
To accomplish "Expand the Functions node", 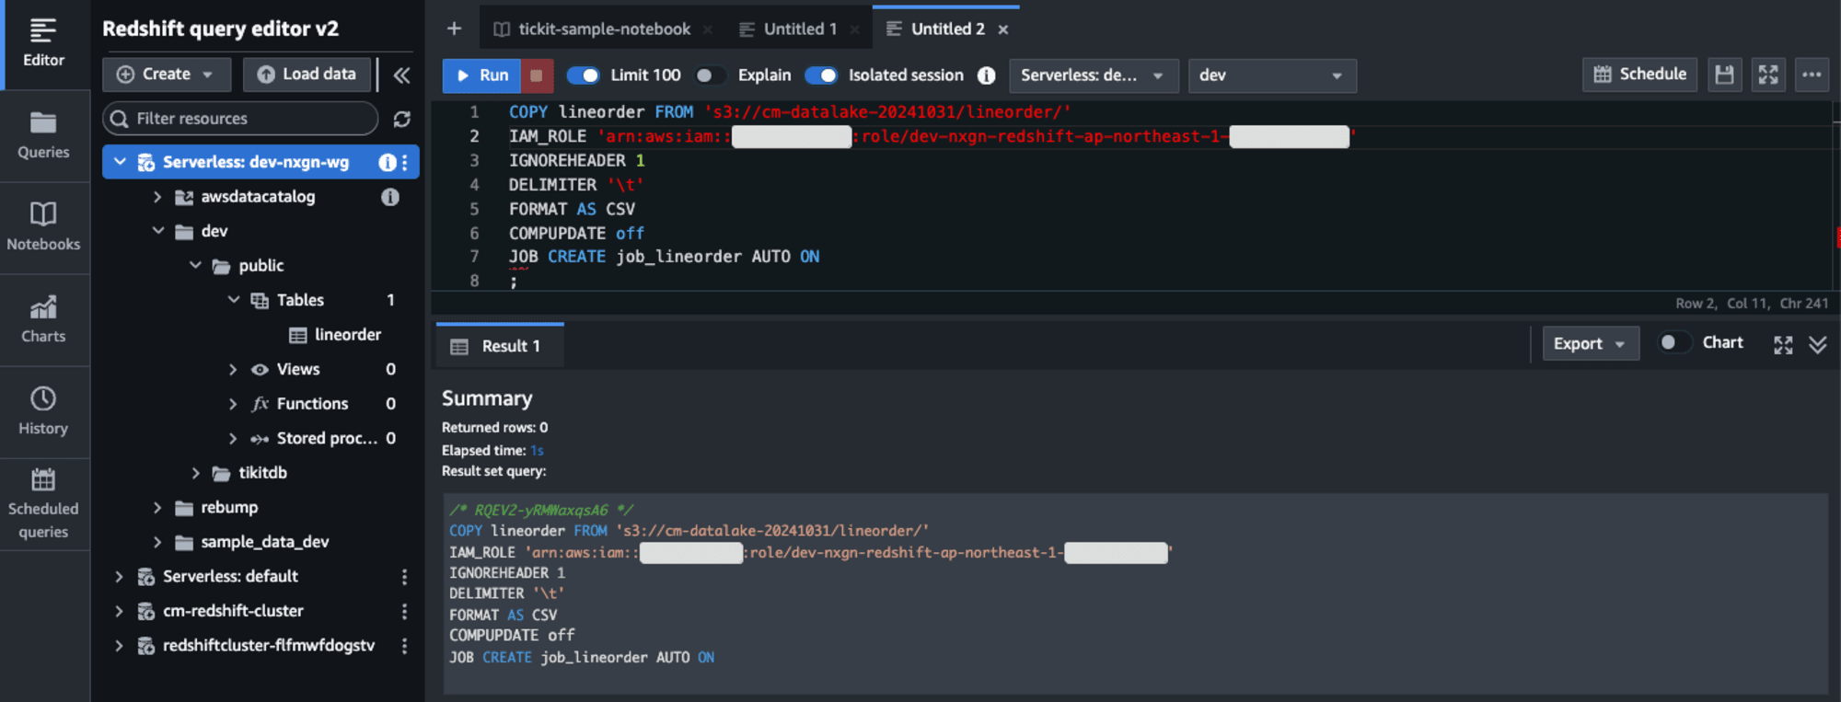I will click(233, 404).
